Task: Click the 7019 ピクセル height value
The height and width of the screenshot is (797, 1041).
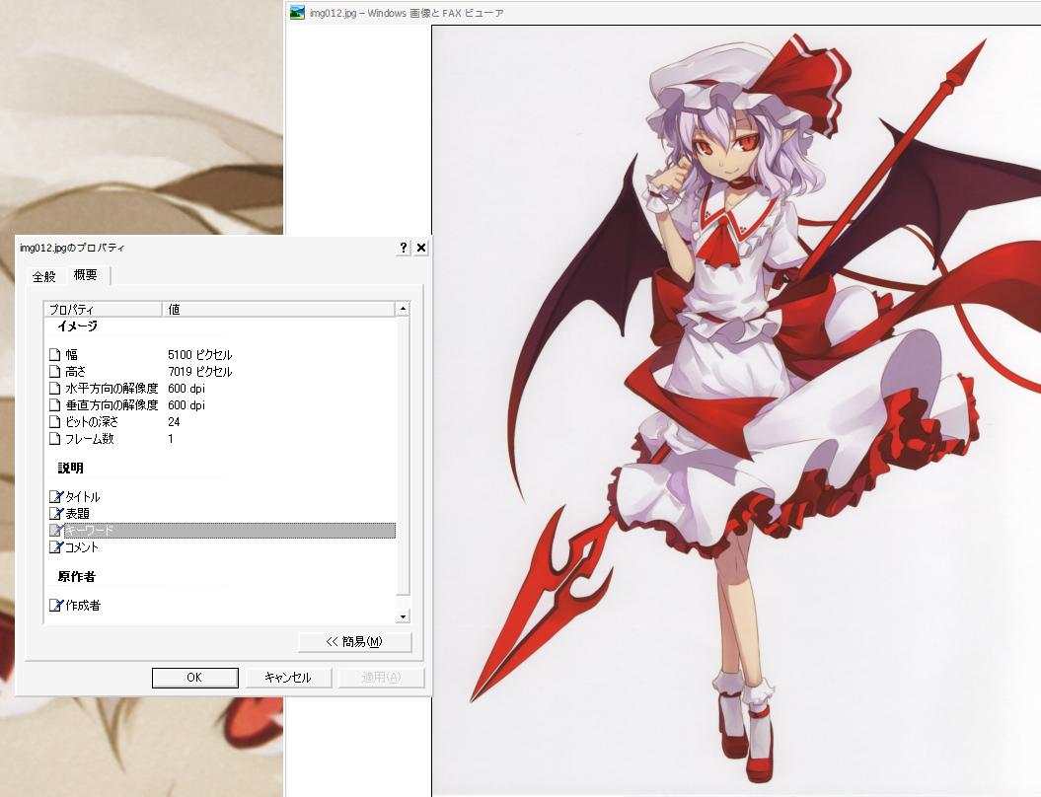Action: click(x=200, y=372)
